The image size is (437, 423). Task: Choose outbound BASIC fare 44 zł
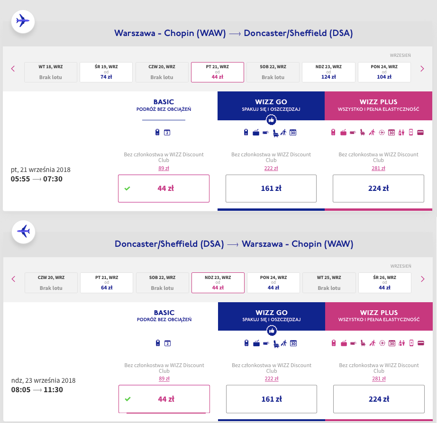coord(164,188)
